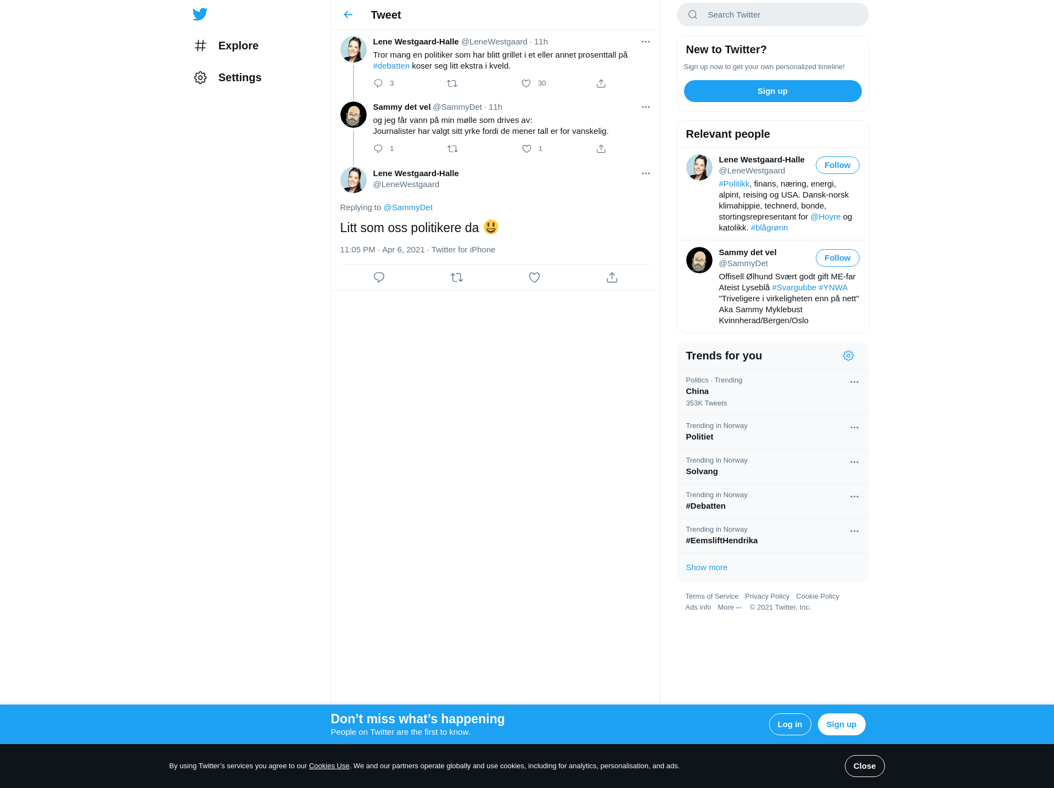Click the Search Twitter field

772,15
